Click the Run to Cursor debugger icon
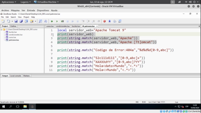 click(x=98, y=21)
